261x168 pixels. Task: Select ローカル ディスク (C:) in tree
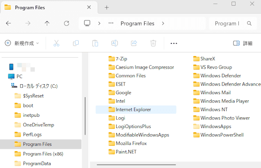[34, 86]
